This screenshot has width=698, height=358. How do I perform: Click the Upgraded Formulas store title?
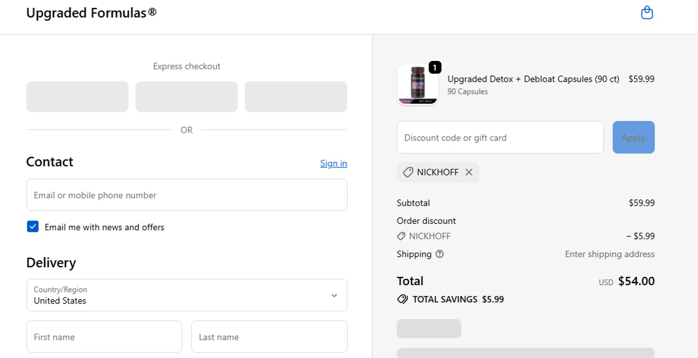91,13
